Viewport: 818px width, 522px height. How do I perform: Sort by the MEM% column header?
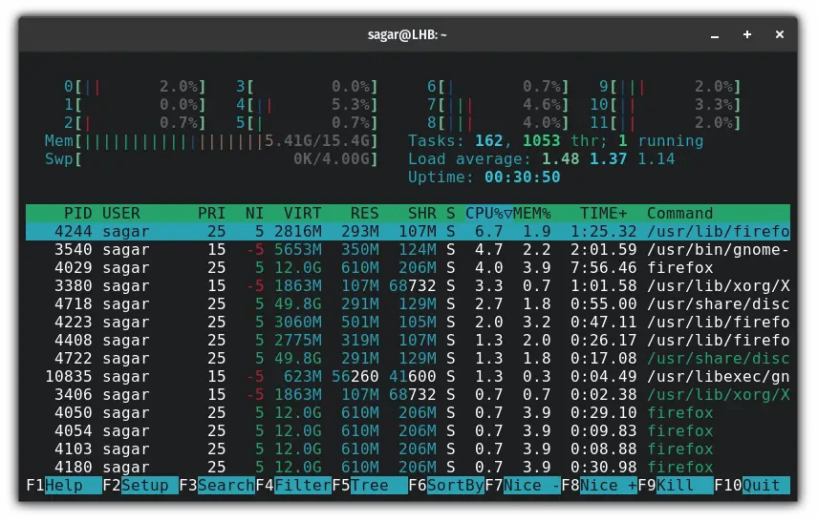pos(532,213)
